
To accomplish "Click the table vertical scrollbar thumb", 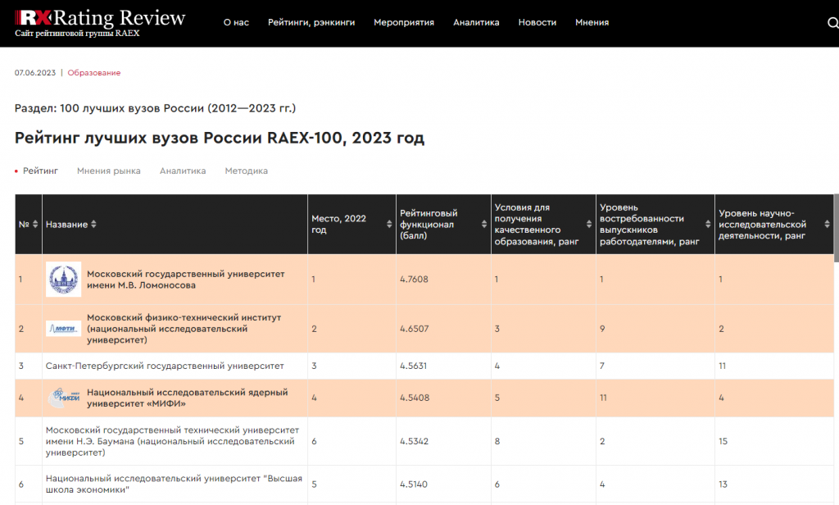I will point(837,228).
